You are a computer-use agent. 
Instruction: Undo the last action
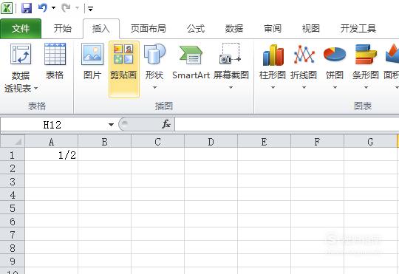click(43, 8)
